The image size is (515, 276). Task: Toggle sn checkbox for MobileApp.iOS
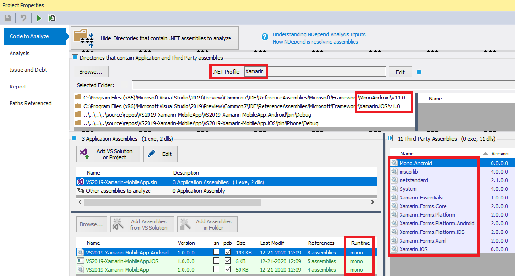[x=216, y=261]
